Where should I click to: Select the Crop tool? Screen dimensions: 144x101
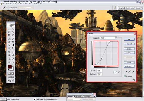click(9, 35)
